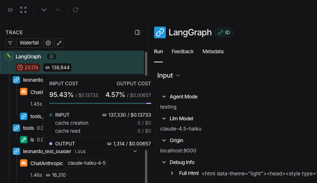This screenshot has height=183, width=317.
Task: Select the LangGraph root trace node
Action: coord(28,57)
